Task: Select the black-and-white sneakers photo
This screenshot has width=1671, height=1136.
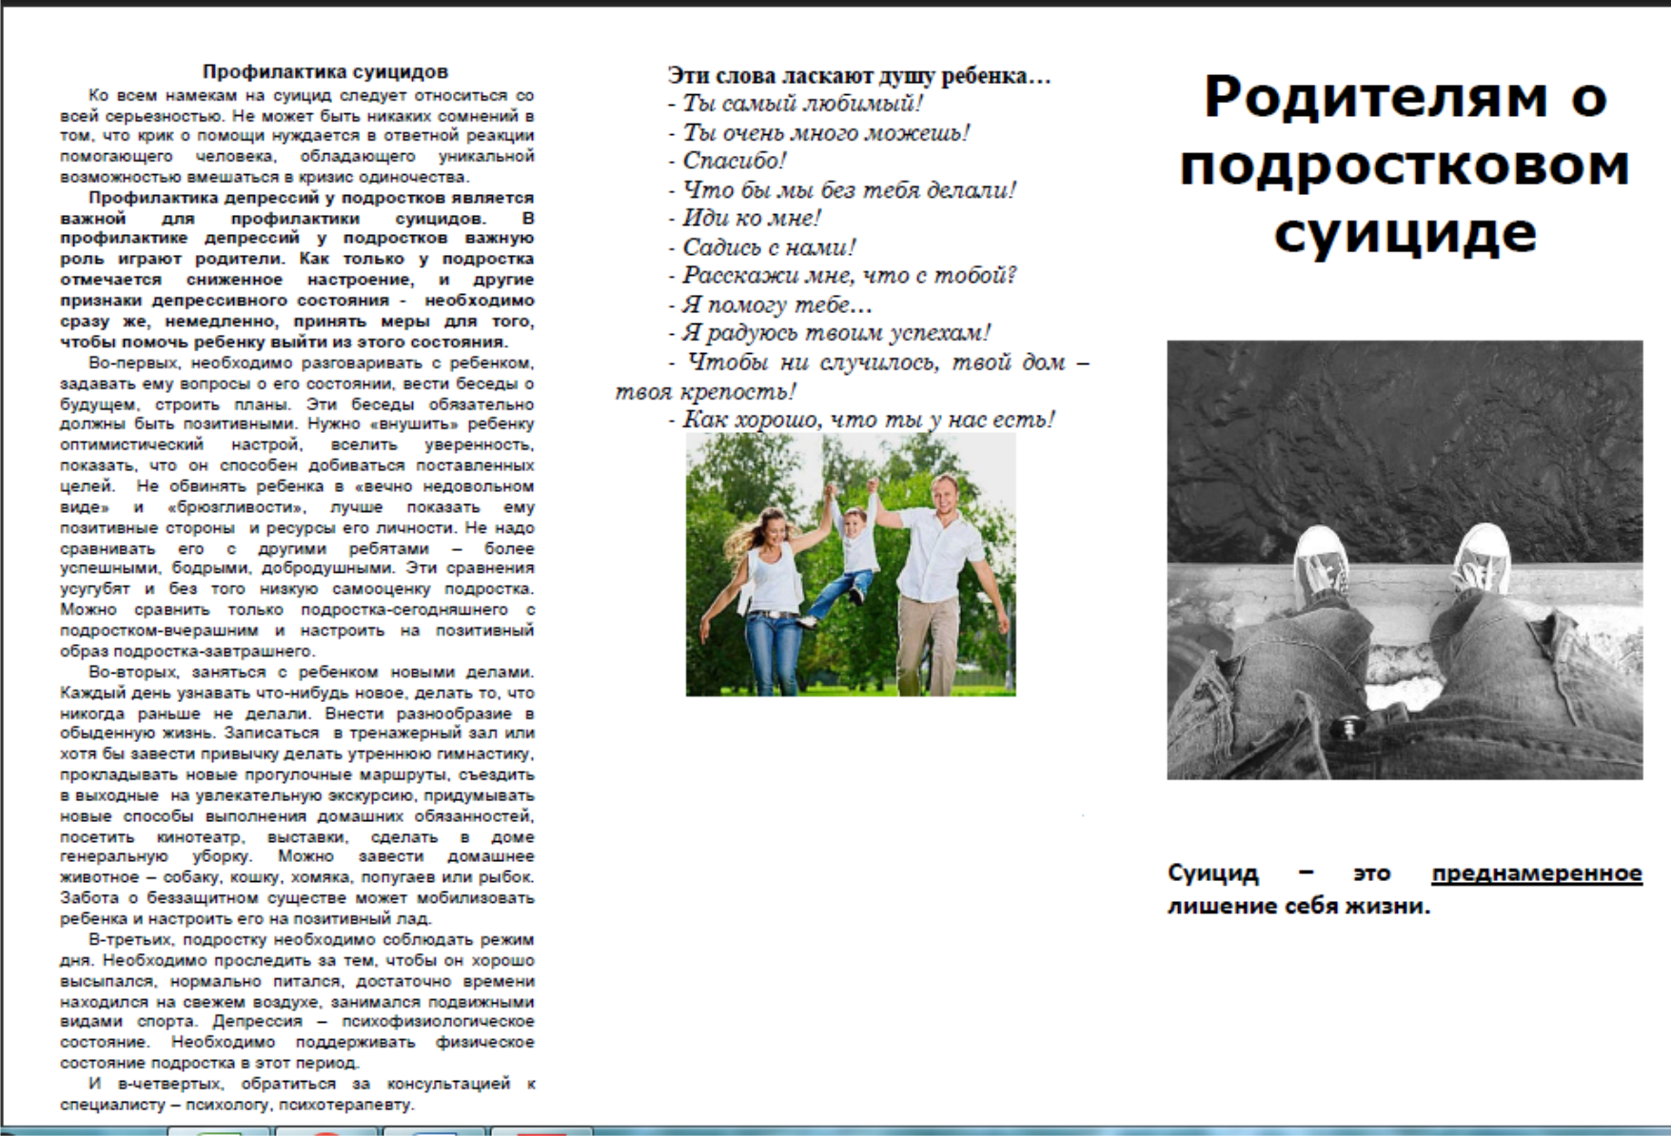Action: [1405, 559]
